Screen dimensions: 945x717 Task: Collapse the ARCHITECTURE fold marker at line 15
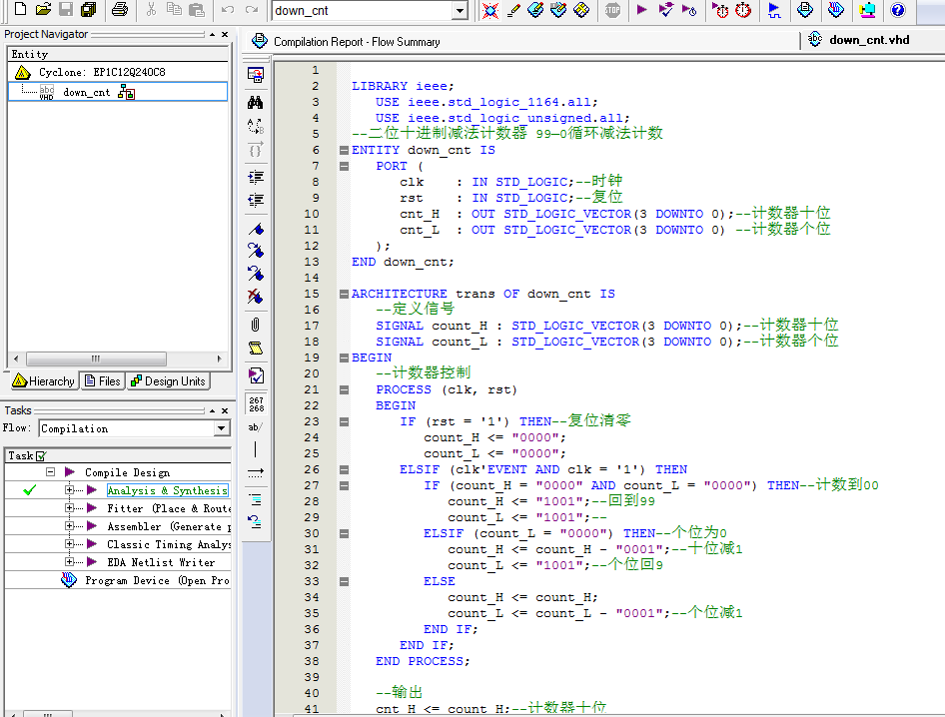point(344,295)
